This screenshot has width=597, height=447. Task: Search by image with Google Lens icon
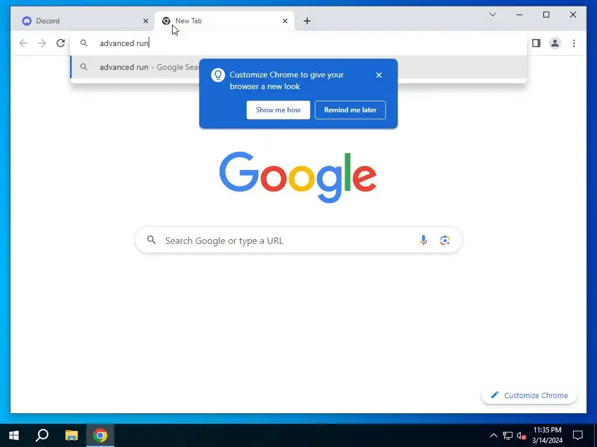pyautogui.click(x=445, y=240)
